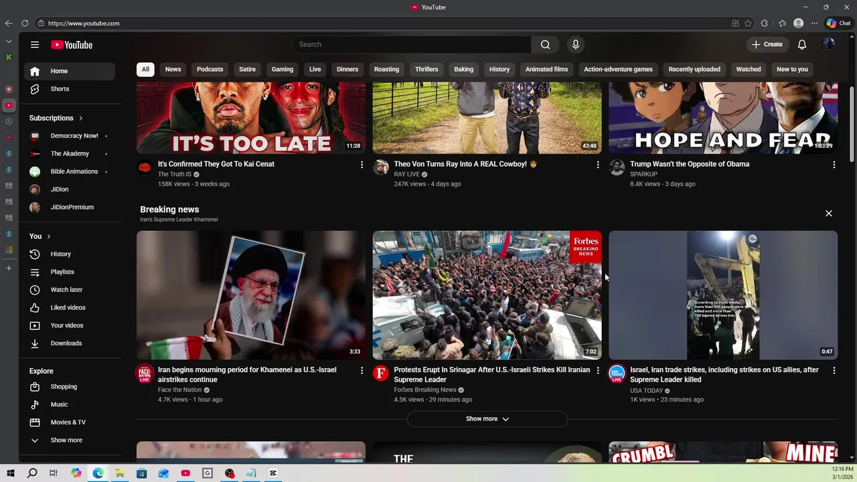
Task: Select the New to you chip
Action: [x=792, y=70]
